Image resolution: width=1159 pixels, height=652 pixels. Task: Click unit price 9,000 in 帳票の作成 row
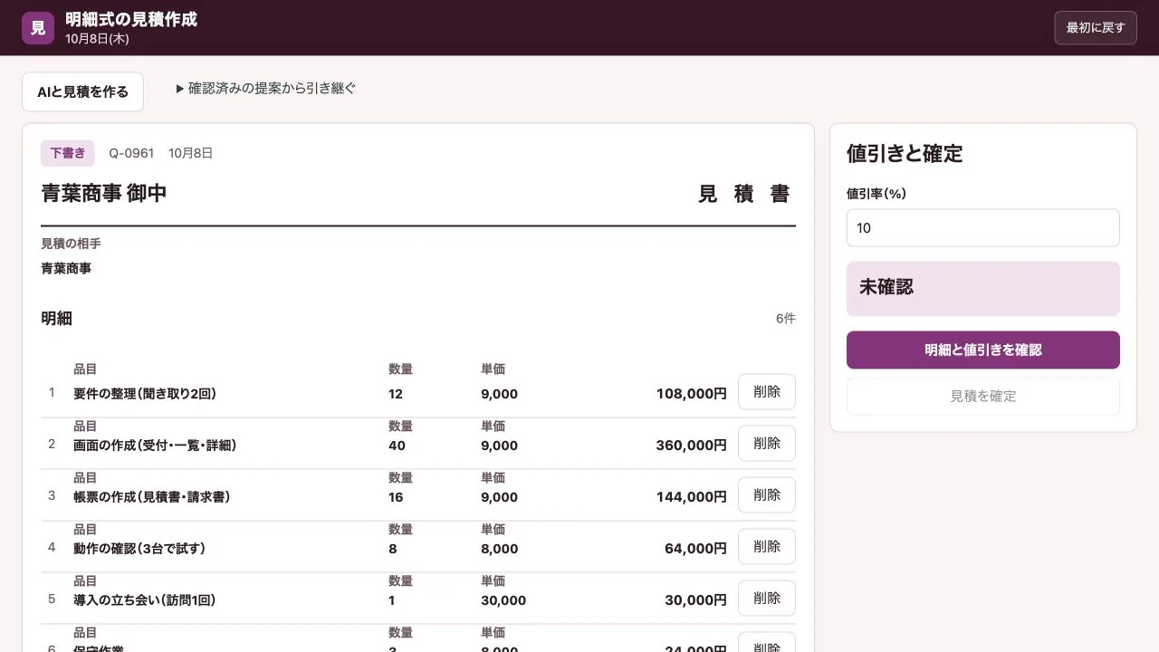pos(500,497)
